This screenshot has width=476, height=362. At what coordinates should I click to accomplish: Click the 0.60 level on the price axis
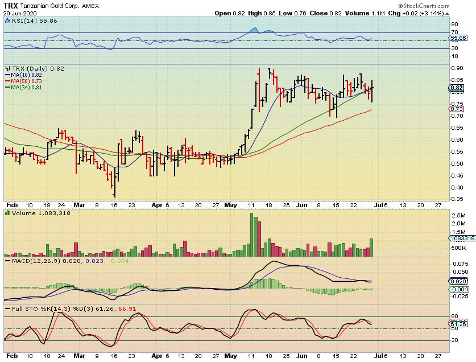(x=457, y=140)
